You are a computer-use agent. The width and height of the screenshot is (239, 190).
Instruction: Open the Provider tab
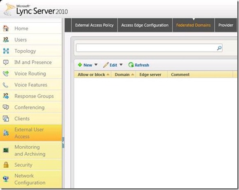click(226, 25)
